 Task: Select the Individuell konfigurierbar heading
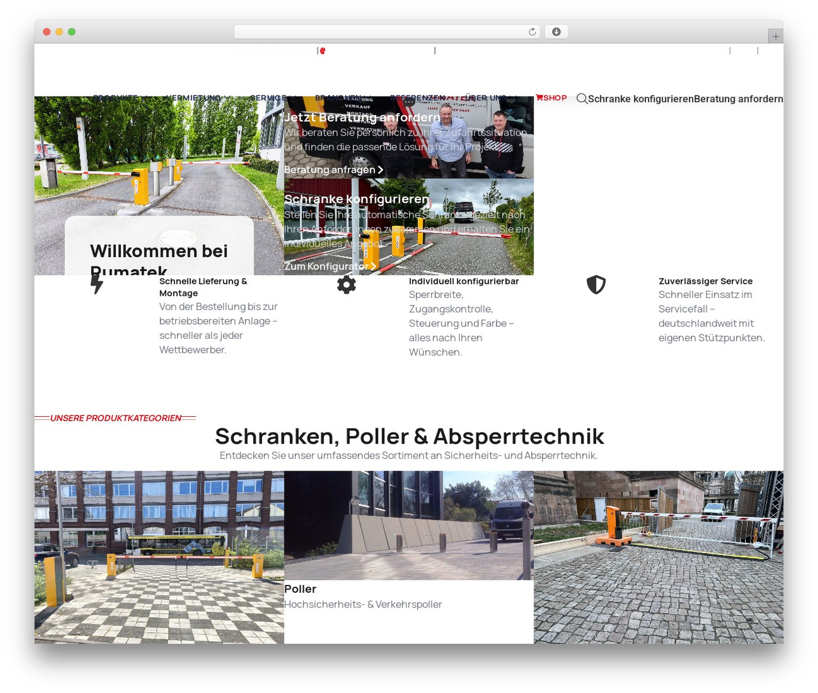464,281
